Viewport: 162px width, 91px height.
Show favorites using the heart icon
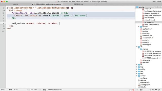click(156, 90)
